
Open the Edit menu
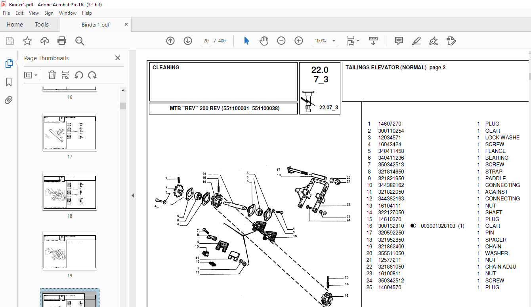19,13
